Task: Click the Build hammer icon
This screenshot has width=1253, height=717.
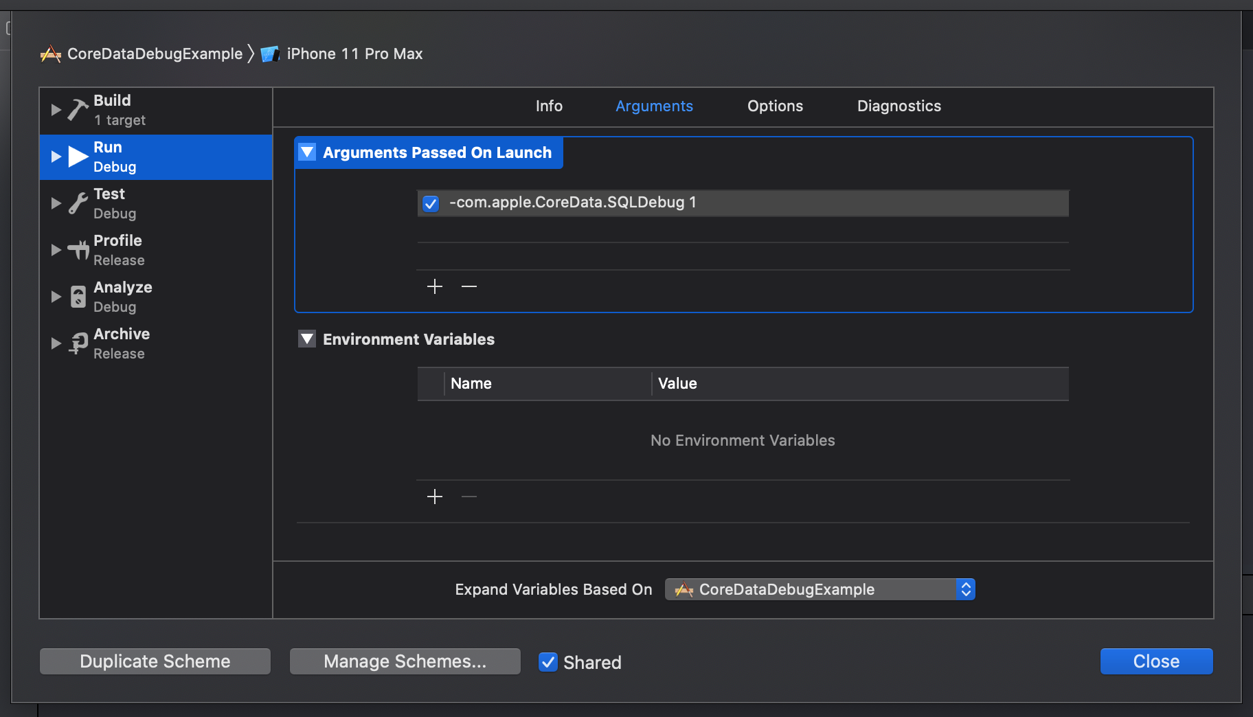Action: 78,110
